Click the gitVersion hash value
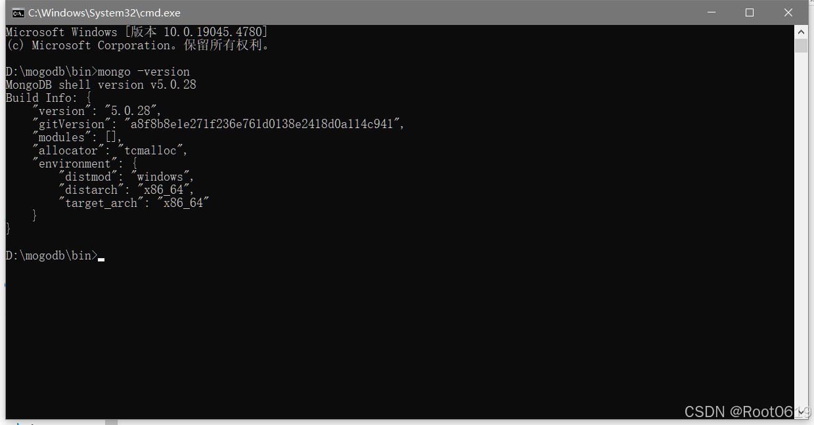 click(261, 124)
